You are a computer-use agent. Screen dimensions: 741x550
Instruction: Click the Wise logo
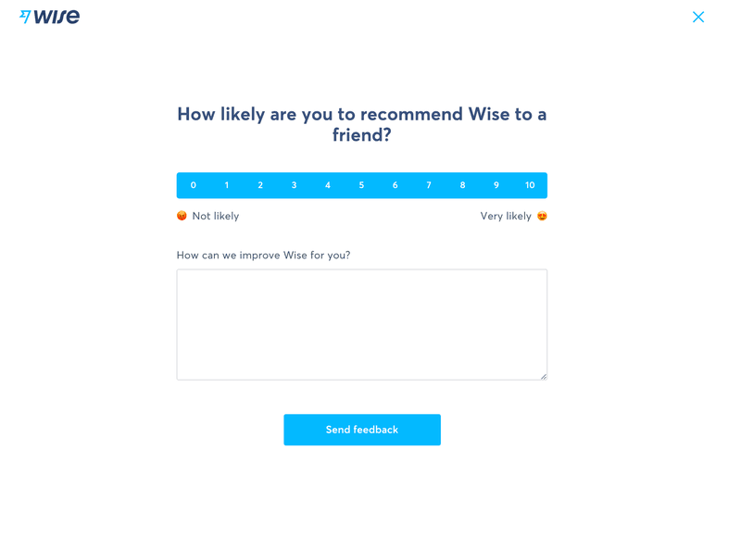(50, 17)
